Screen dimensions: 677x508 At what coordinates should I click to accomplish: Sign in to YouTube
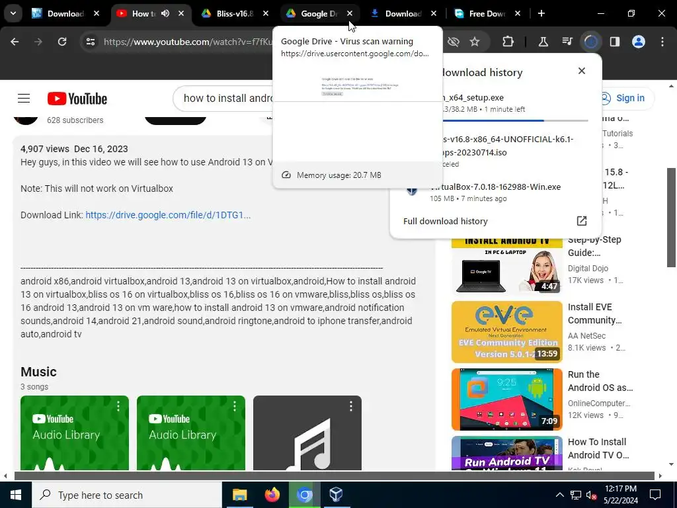(x=625, y=98)
